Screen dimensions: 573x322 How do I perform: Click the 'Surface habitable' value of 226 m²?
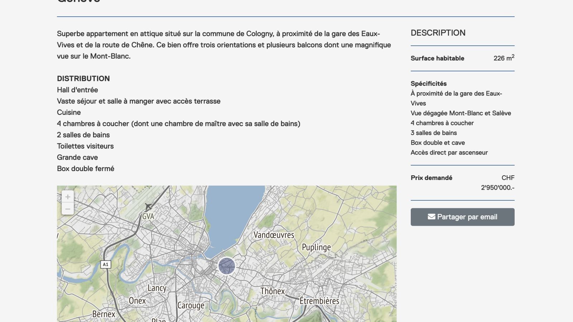[x=503, y=58]
